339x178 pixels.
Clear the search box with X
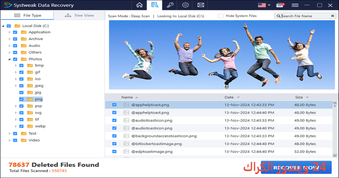(332, 16)
